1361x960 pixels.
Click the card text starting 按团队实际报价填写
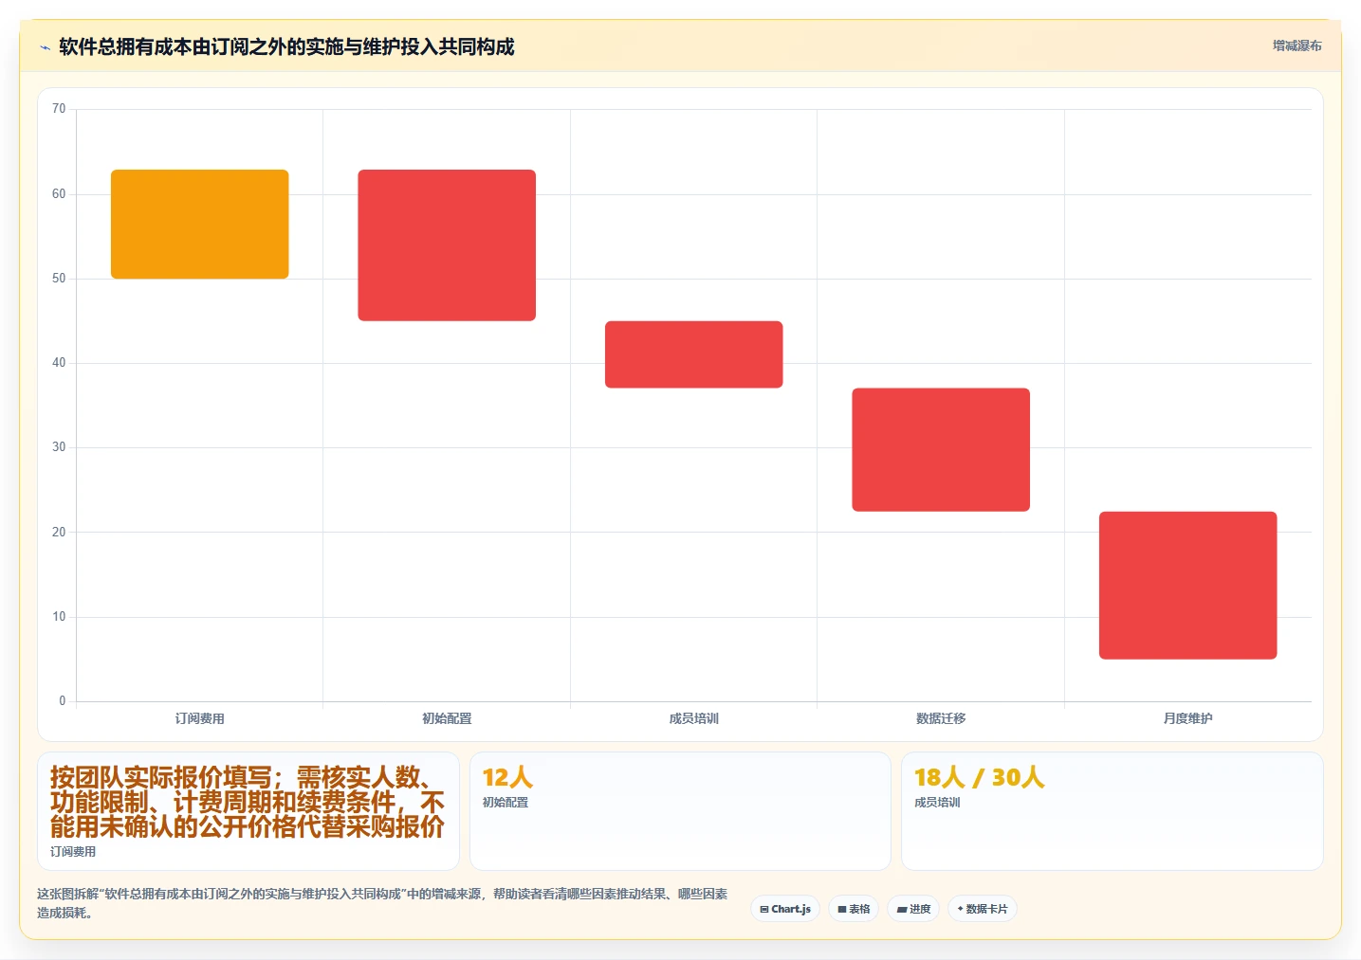pos(248,802)
